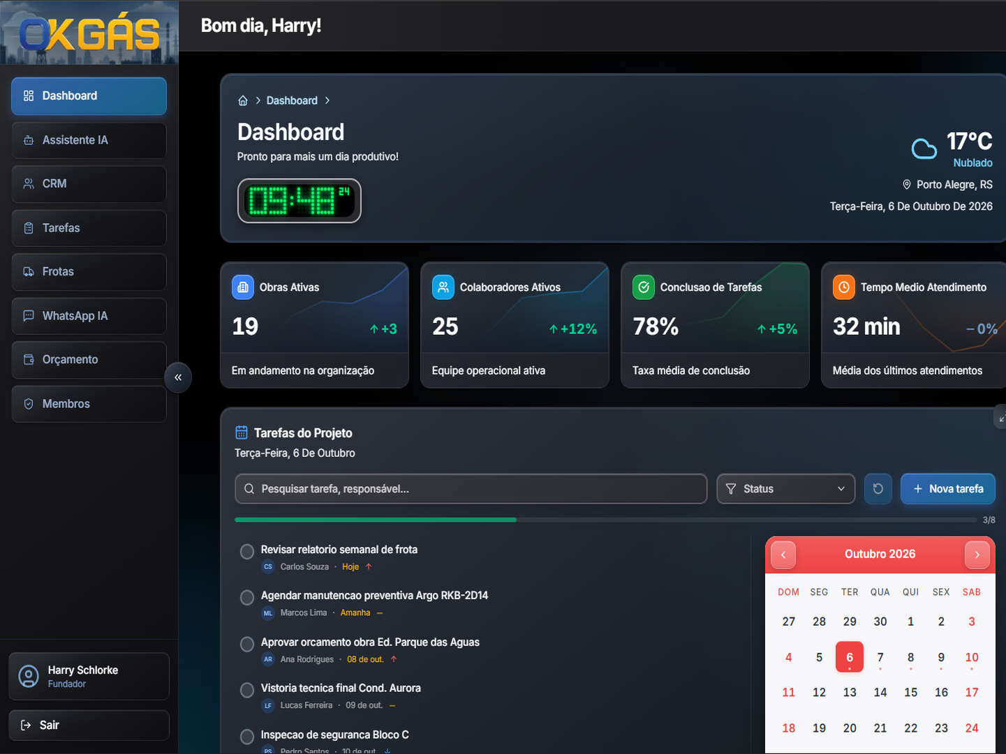The image size is (1006, 754).
Task: Click the refresh tasks icon button
Action: coord(878,489)
